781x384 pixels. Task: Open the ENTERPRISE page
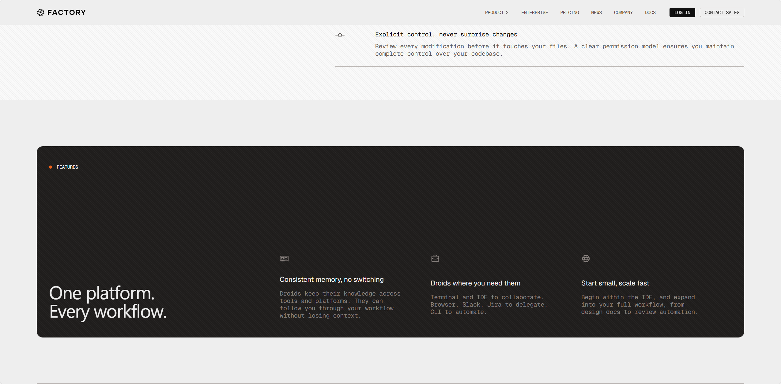[x=534, y=13]
